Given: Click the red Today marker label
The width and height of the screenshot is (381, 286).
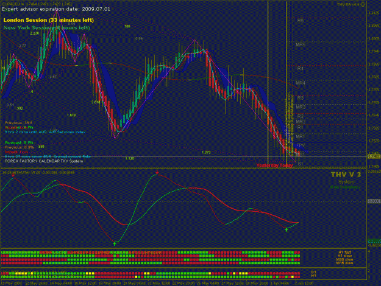Looking at the screenshot, I should (287, 166).
